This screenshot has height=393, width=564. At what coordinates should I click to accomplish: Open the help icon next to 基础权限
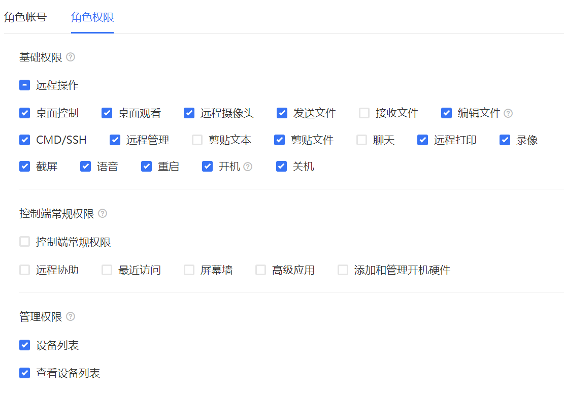pyautogui.click(x=71, y=57)
